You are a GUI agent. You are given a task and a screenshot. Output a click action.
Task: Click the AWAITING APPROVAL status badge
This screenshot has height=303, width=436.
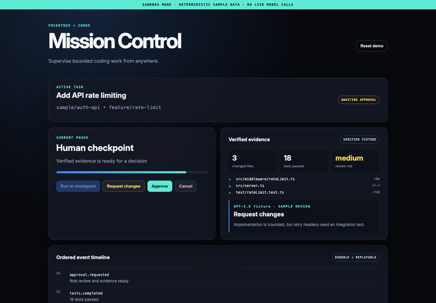[359, 100]
